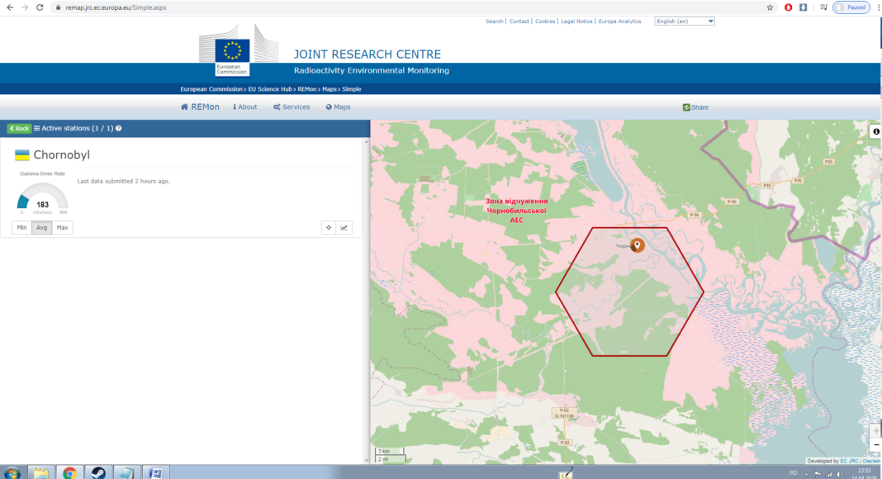Open the map info icon
882x479 pixels.
pyautogui.click(x=876, y=131)
